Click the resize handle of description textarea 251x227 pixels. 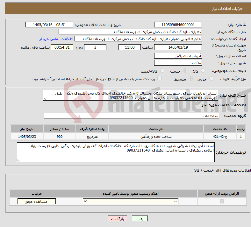(x=45, y=99)
